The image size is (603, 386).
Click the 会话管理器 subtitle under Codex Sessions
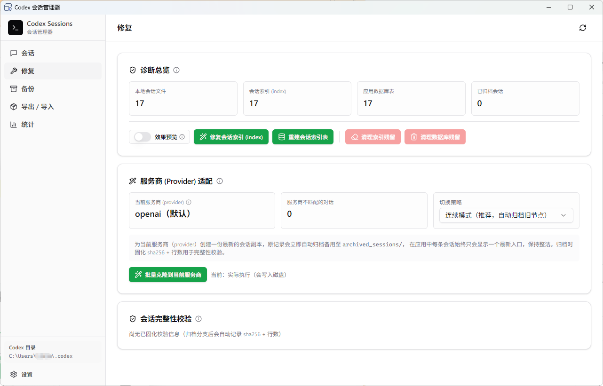(x=40, y=32)
